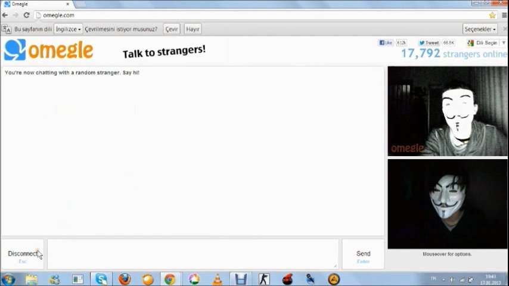Viewport: 509px width, 286px height.
Task: Show hidden system tray icons
Action: [443, 279]
